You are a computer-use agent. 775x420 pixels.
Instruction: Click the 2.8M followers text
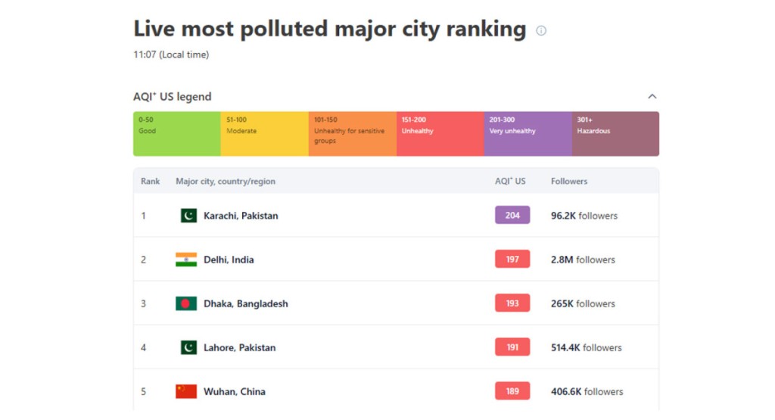pyautogui.click(x=583, y=260)
